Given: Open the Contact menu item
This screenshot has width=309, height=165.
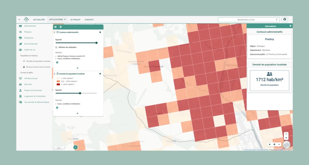Looking at the screenshot, I should pos(89,20).
